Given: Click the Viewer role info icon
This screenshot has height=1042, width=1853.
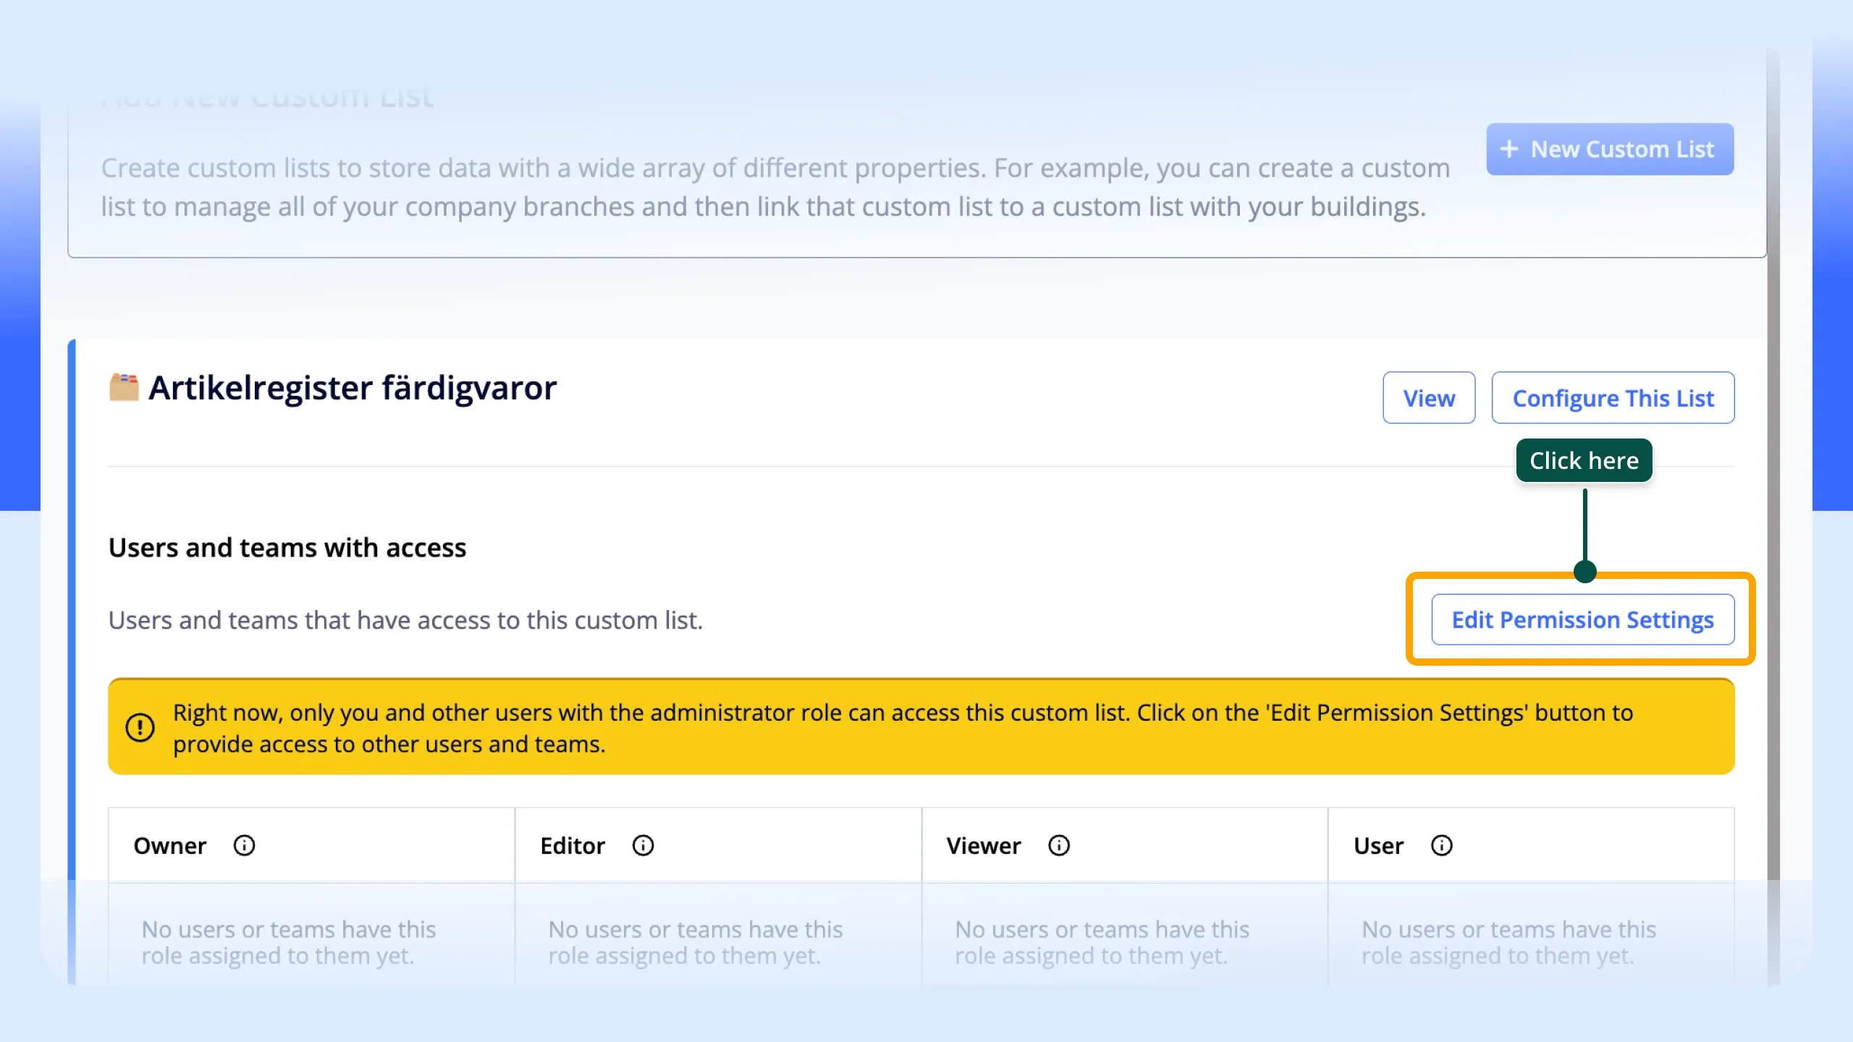Looking at the screenshot, I should click(1059, 845).
